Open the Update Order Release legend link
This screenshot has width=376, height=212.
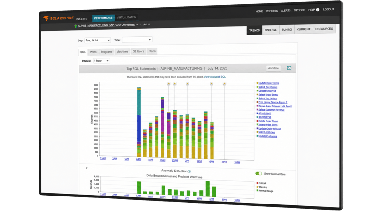click(x=269, y=129)
